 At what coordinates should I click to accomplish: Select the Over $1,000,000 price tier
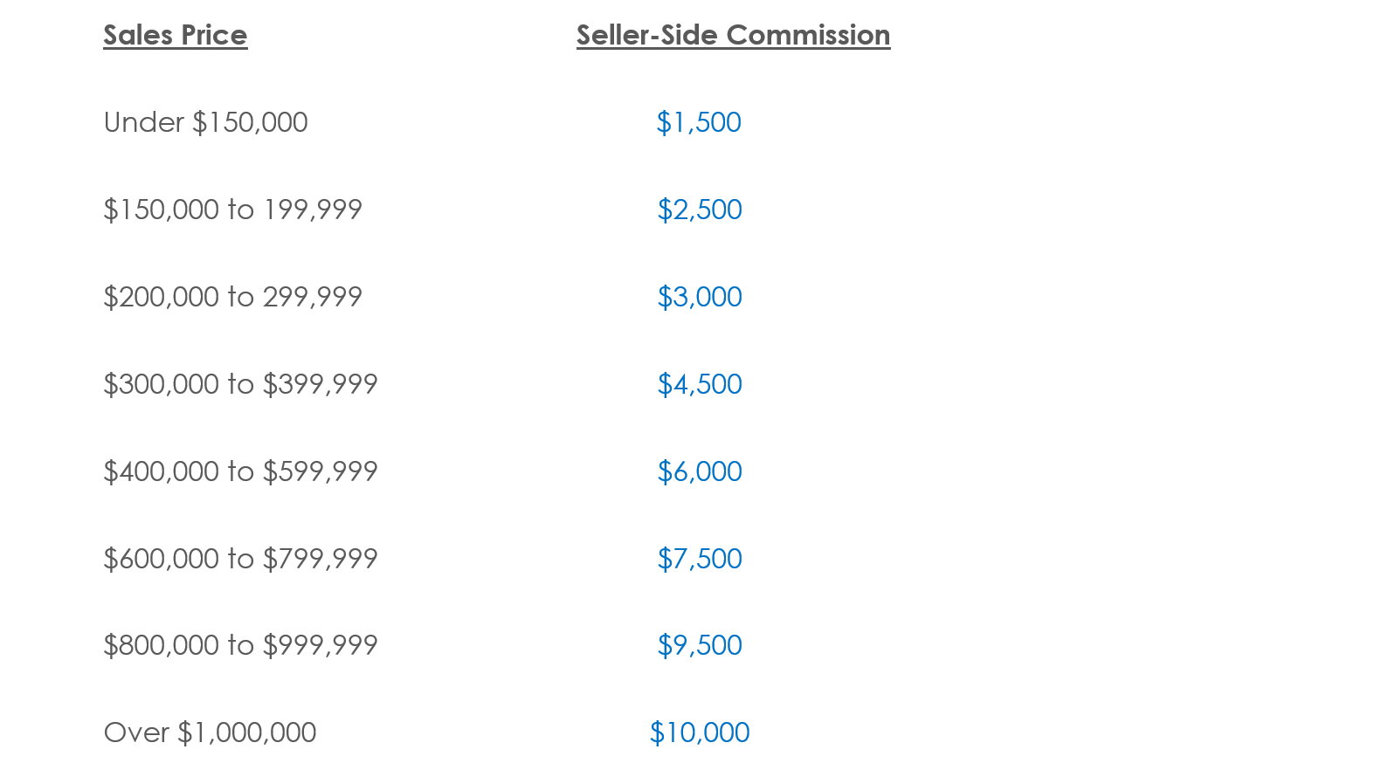click(210, 732)
